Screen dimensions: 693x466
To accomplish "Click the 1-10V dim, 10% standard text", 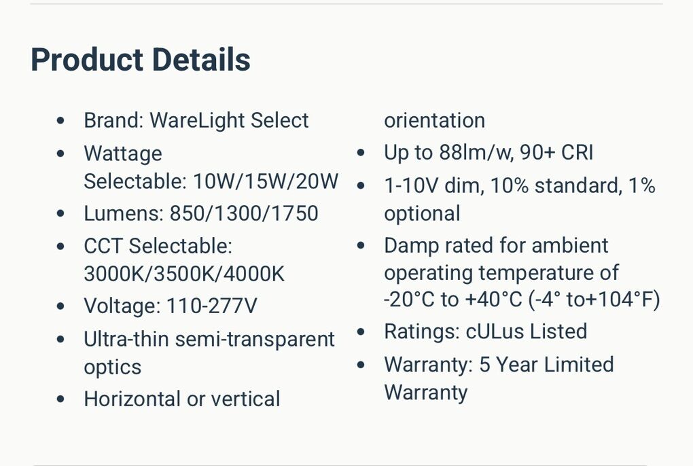I will pos(503,185).
